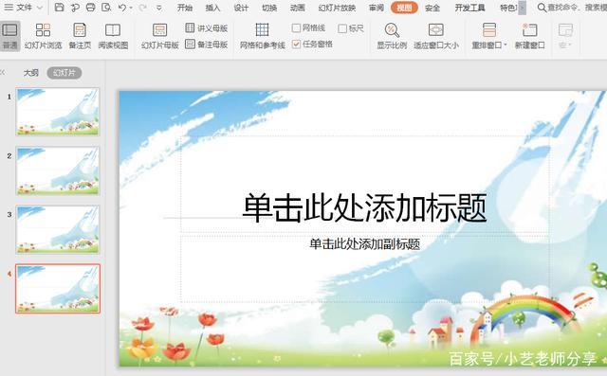Click the Undo arrow icon
The image size is (607, 376).
(x=122, y=8)
